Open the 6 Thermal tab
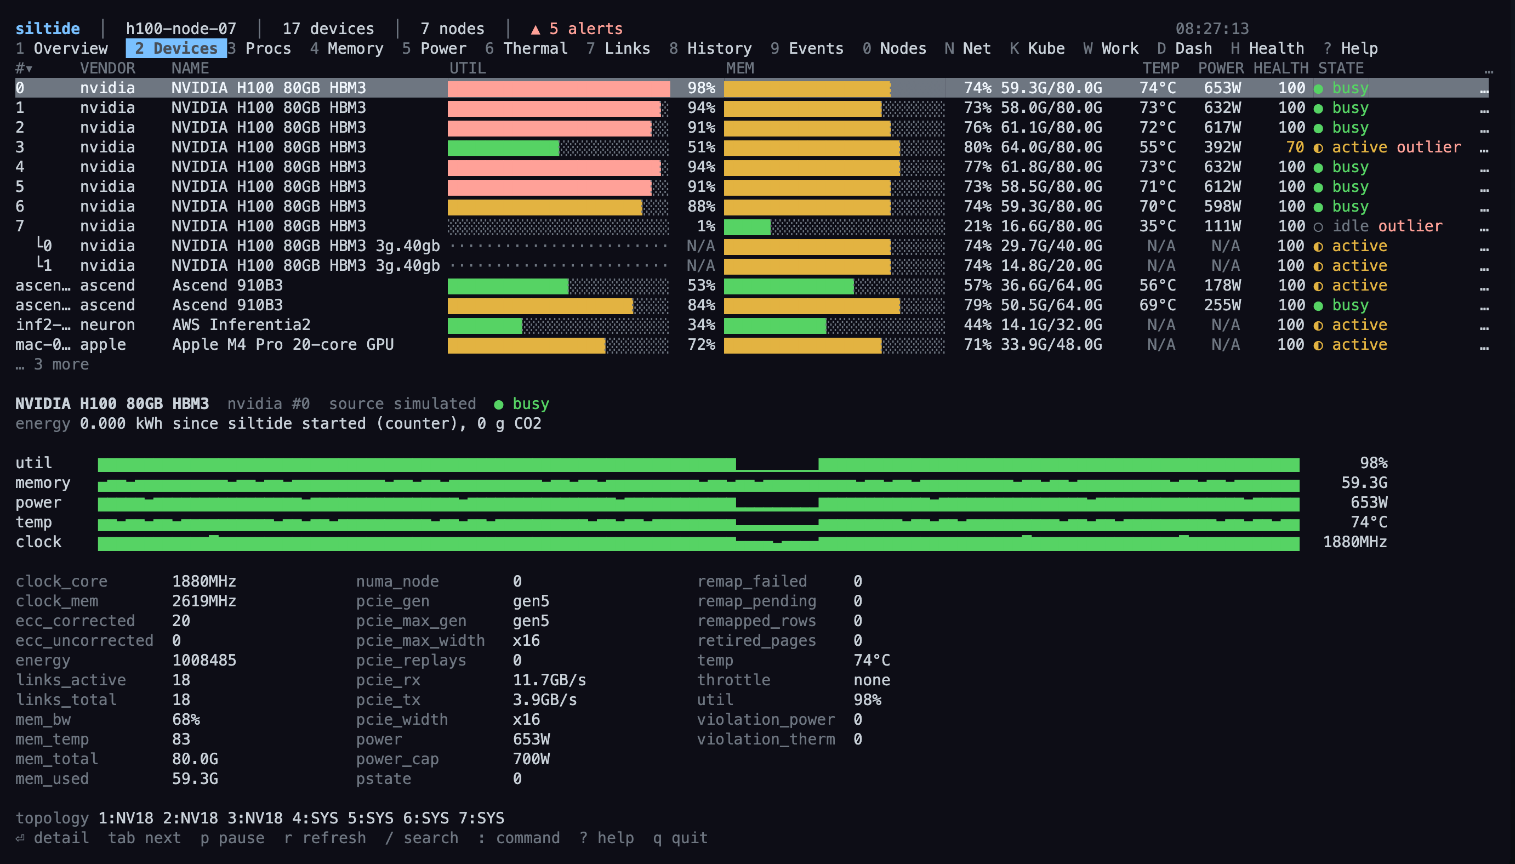This screenshot has height=864, width=1515. tap(526, 48)
